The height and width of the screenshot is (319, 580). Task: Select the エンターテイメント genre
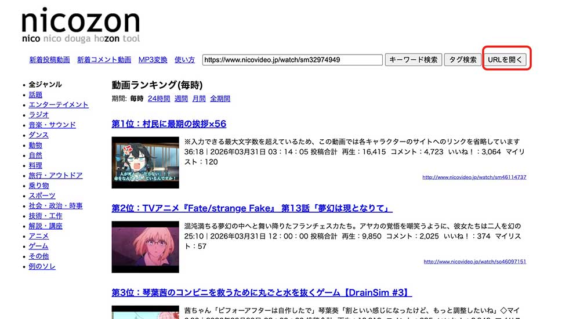click(59, 105)
